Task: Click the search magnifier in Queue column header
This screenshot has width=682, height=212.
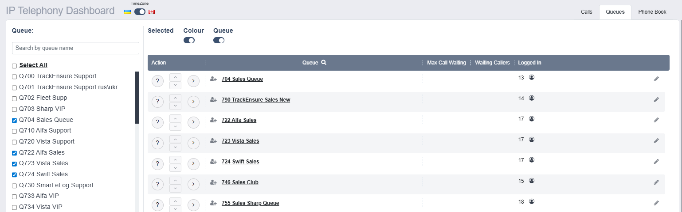Action: 324,63
